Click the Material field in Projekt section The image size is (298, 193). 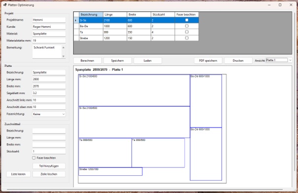(49, 33)
